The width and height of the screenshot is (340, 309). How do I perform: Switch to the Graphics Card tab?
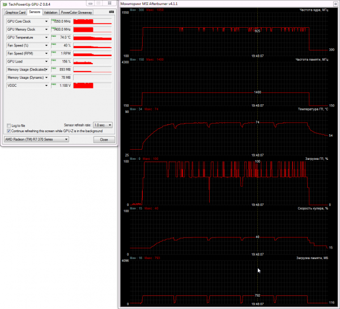point(15,12)
